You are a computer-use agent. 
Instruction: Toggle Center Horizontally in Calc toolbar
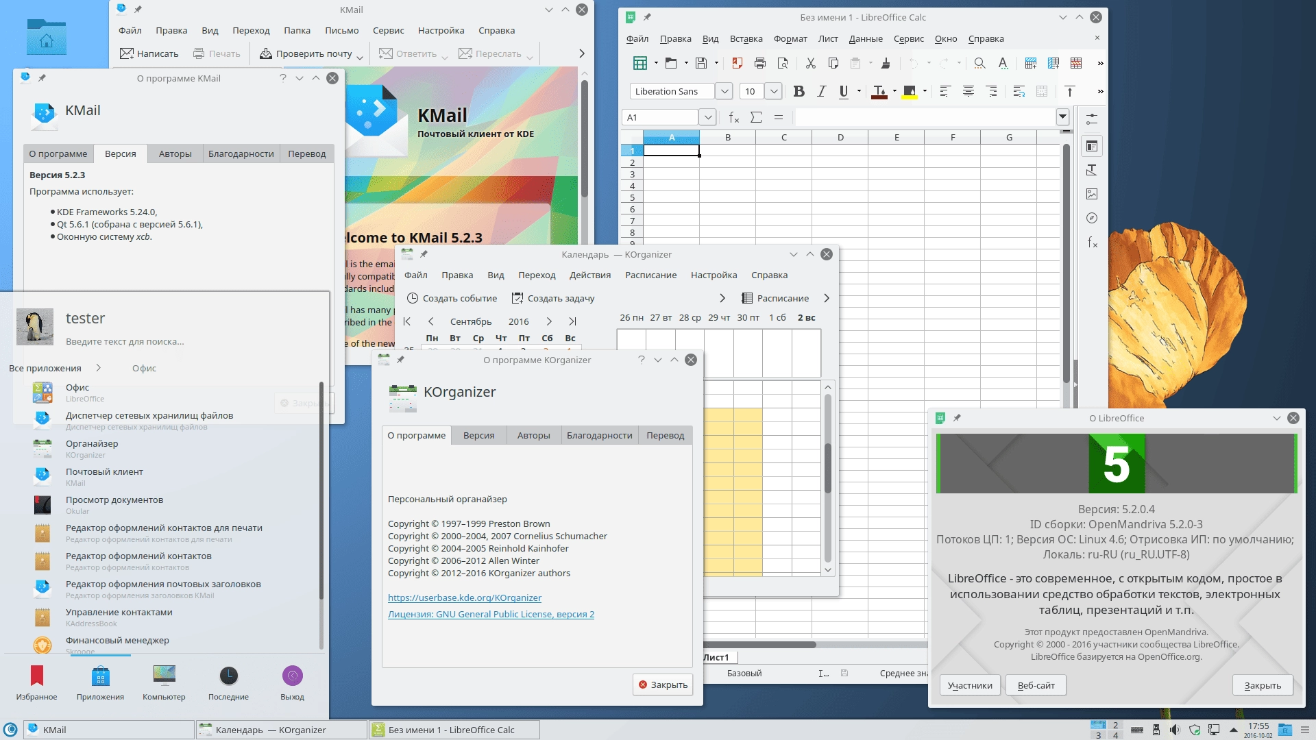(x=968, y=91)
